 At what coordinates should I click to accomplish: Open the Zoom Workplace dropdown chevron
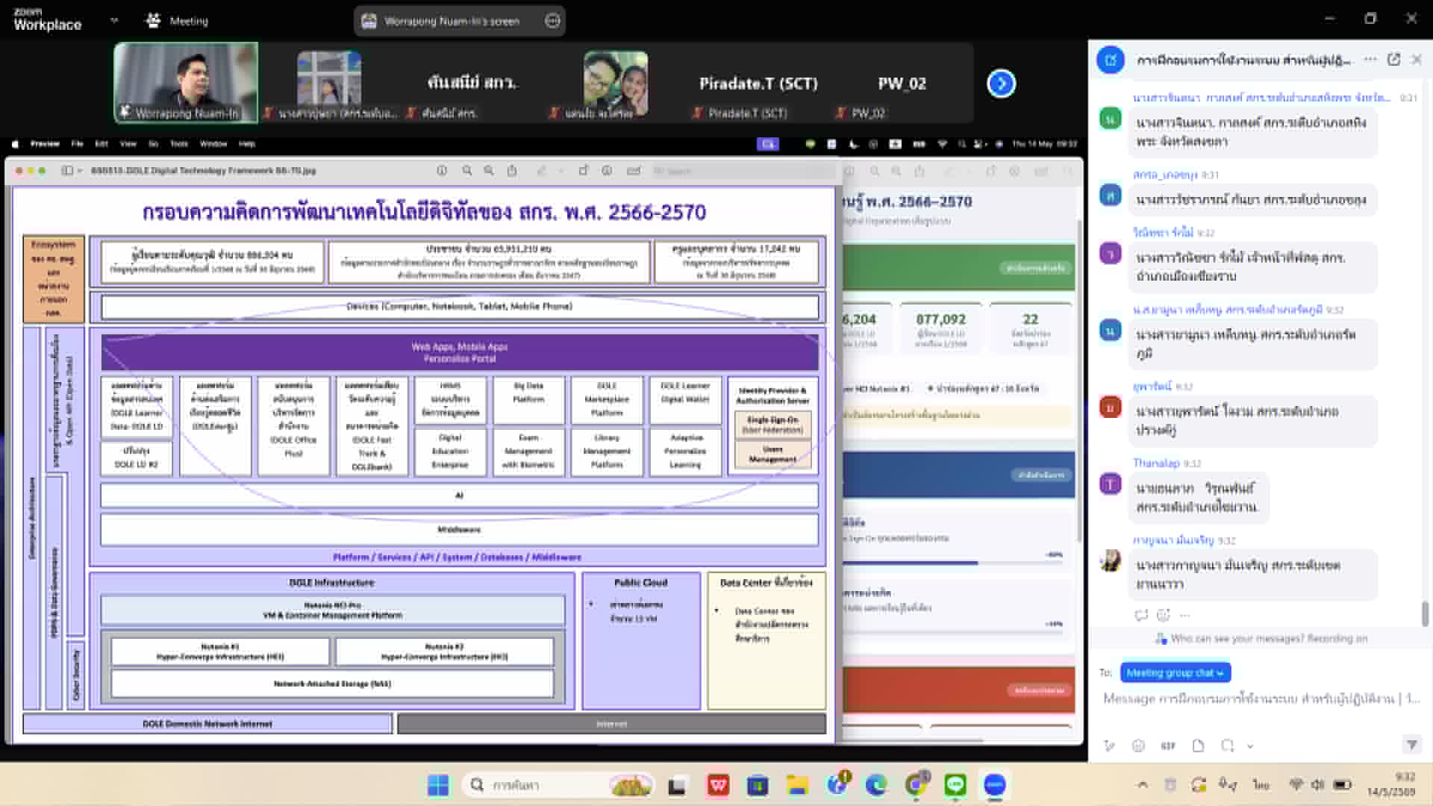pos(114,20)
